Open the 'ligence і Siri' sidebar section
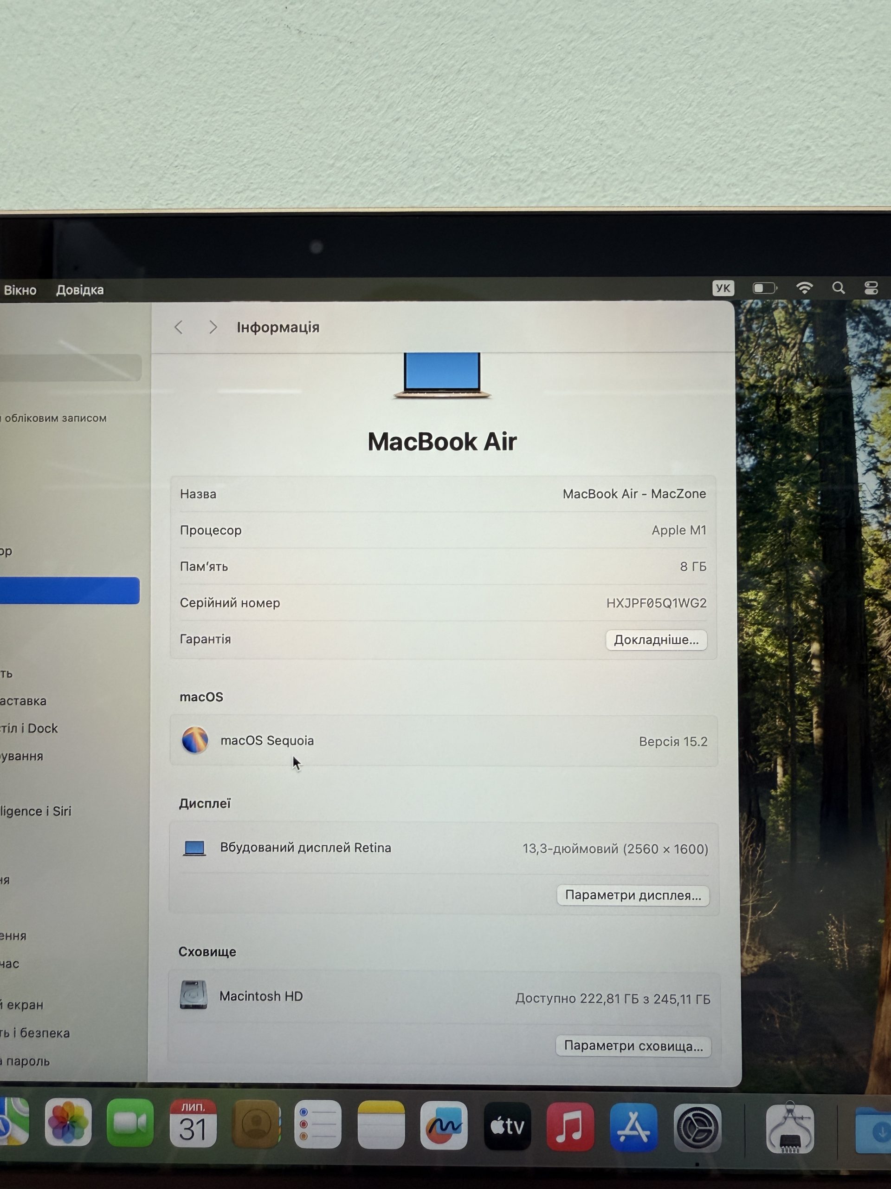 pyautogui.click(x=36, y=811)
